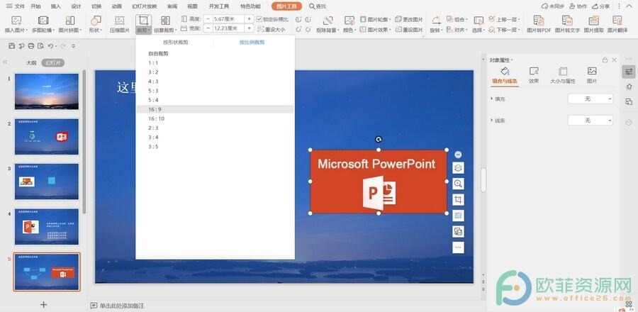
Task: Click the 图片转PDF icon
Action: point(538,21)
